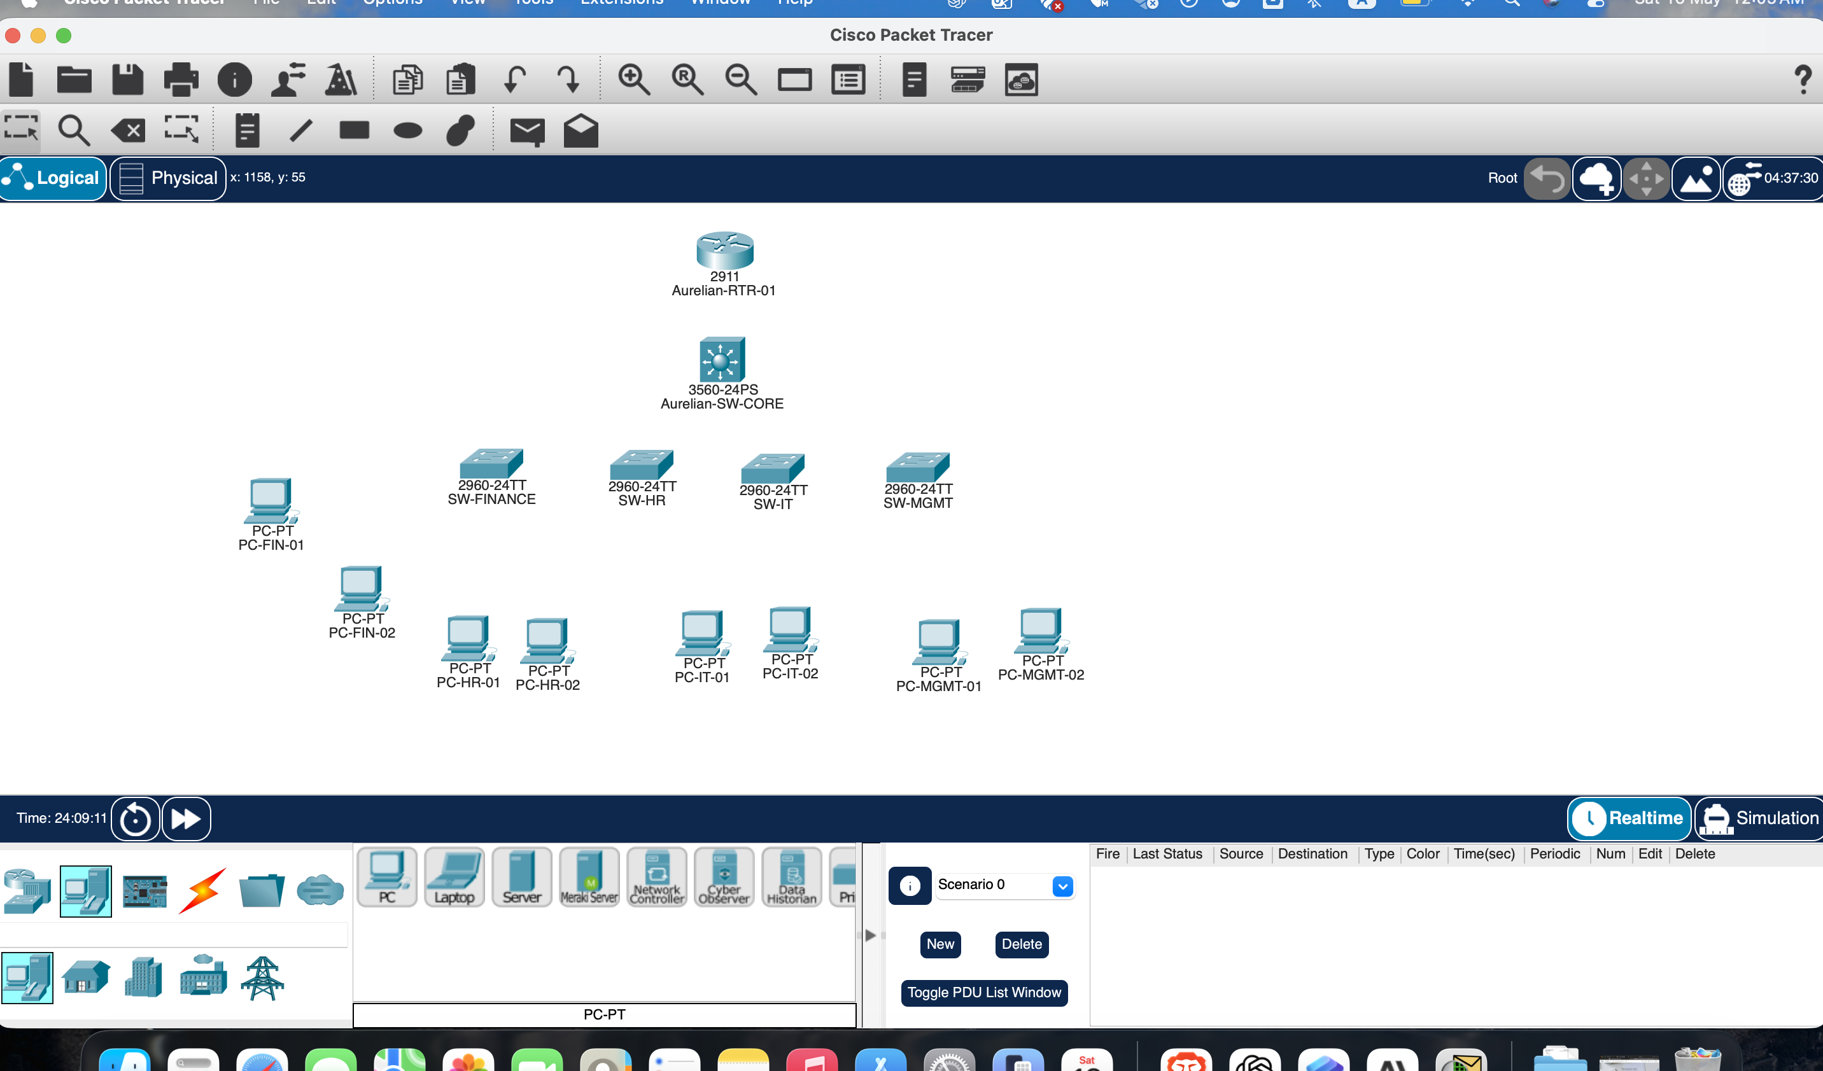The image size is (1823, 1071).
Task: Choose Meraki Server from palette
Action: 589,877
